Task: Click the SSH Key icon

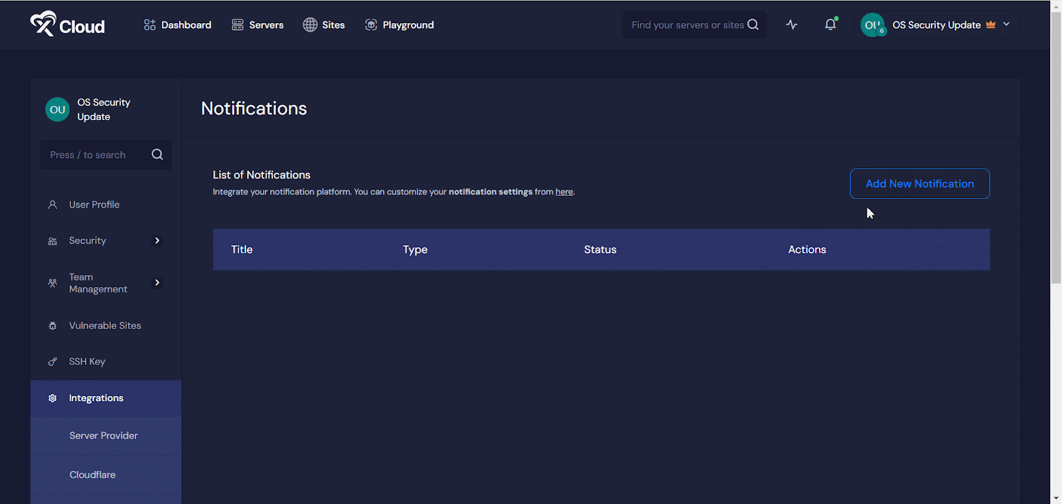Action: (x=52, y=361)
